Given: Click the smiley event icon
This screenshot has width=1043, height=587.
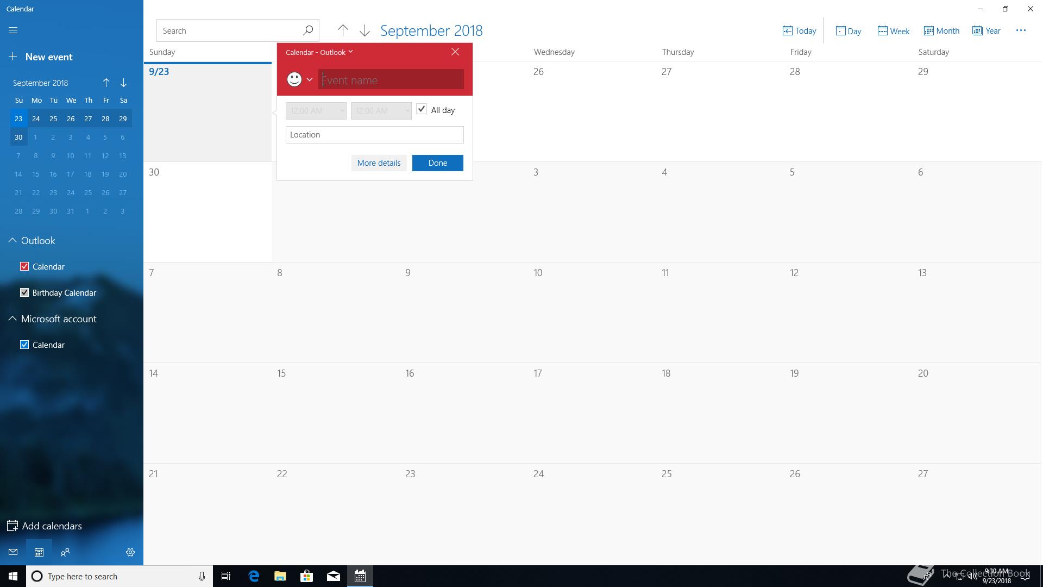Looking at the screenshot, I should (x=294, y=79).
